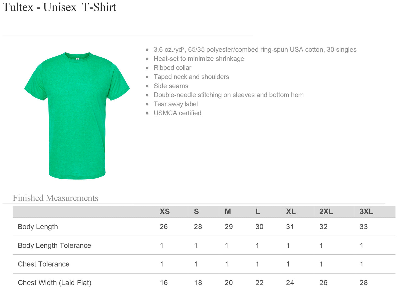Click the neck label tag on the shirt
The image size is (398, 289).
point(77,59)
